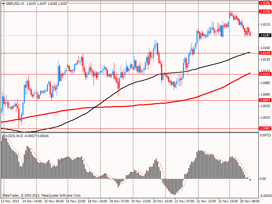The height and width of the screenshot is (204, 272).
Task: Click the 1.6149 red price level label
Action: coord(265,53)
